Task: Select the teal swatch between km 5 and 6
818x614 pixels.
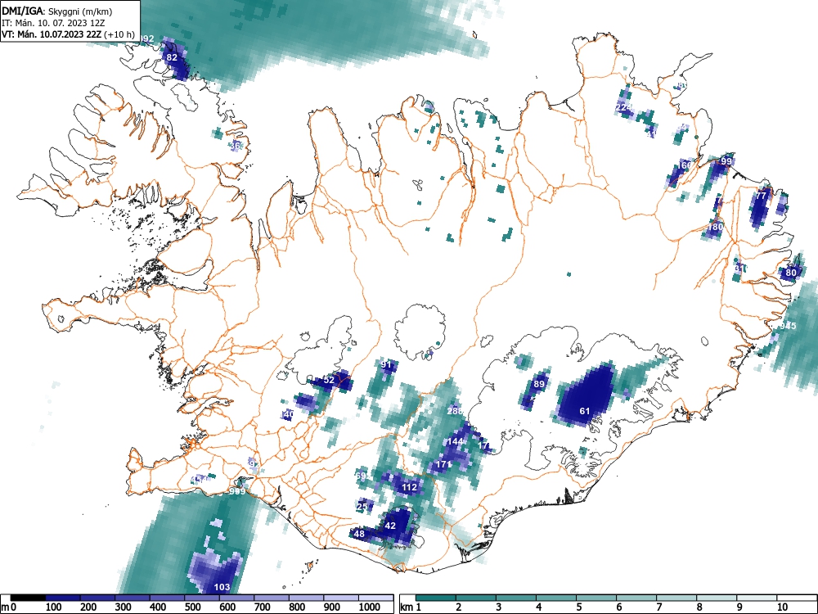Action: [597, 598]
